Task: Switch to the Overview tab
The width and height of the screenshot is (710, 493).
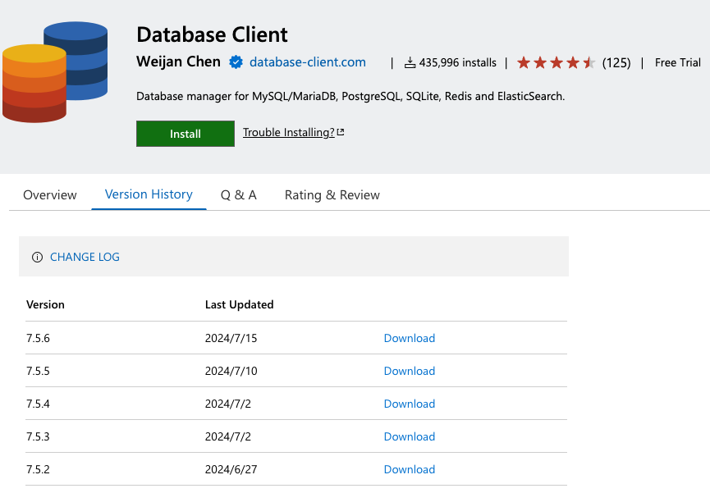Action: [50, 195]
